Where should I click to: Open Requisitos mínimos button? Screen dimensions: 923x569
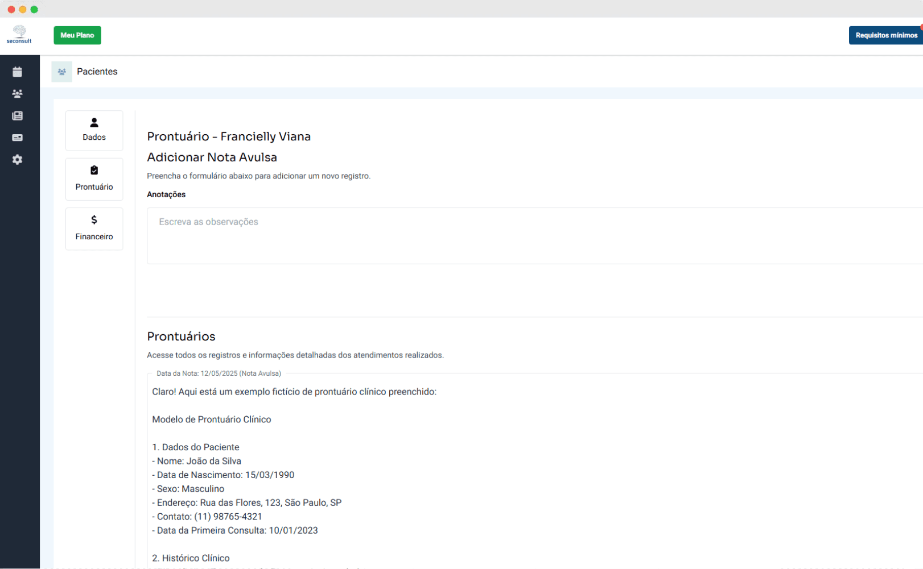click(885, 35)
